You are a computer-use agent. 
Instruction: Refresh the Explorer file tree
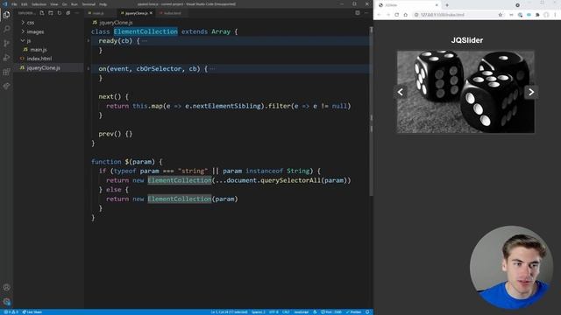tap(60, 13)
